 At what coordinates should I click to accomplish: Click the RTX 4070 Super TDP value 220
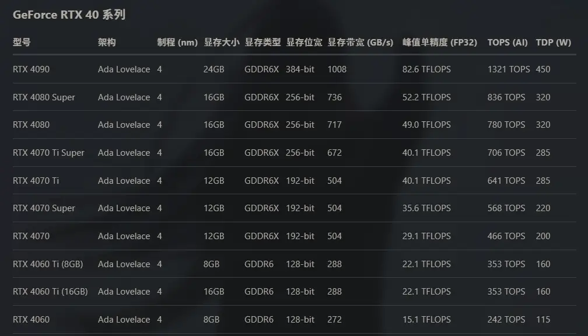[543, 208]
